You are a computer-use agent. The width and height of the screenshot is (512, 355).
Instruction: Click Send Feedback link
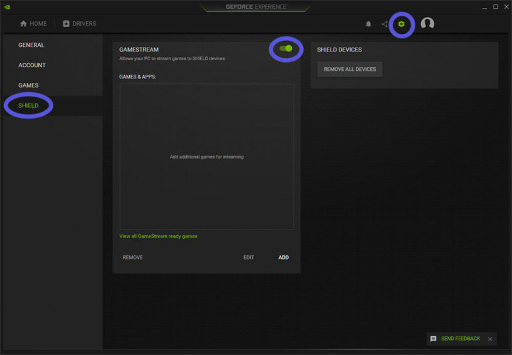click(x=461, y=339)
